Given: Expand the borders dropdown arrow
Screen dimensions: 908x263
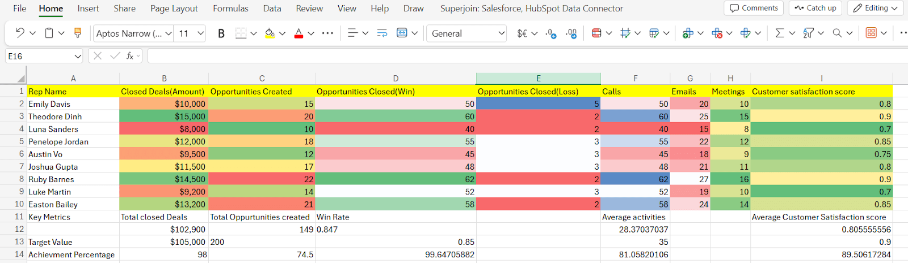Looking at the screenshot, I should (x=253, y=33).
